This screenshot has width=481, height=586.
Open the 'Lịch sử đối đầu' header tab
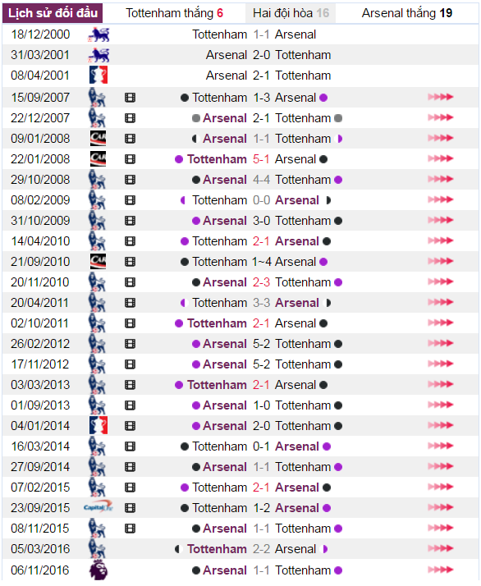53,13
